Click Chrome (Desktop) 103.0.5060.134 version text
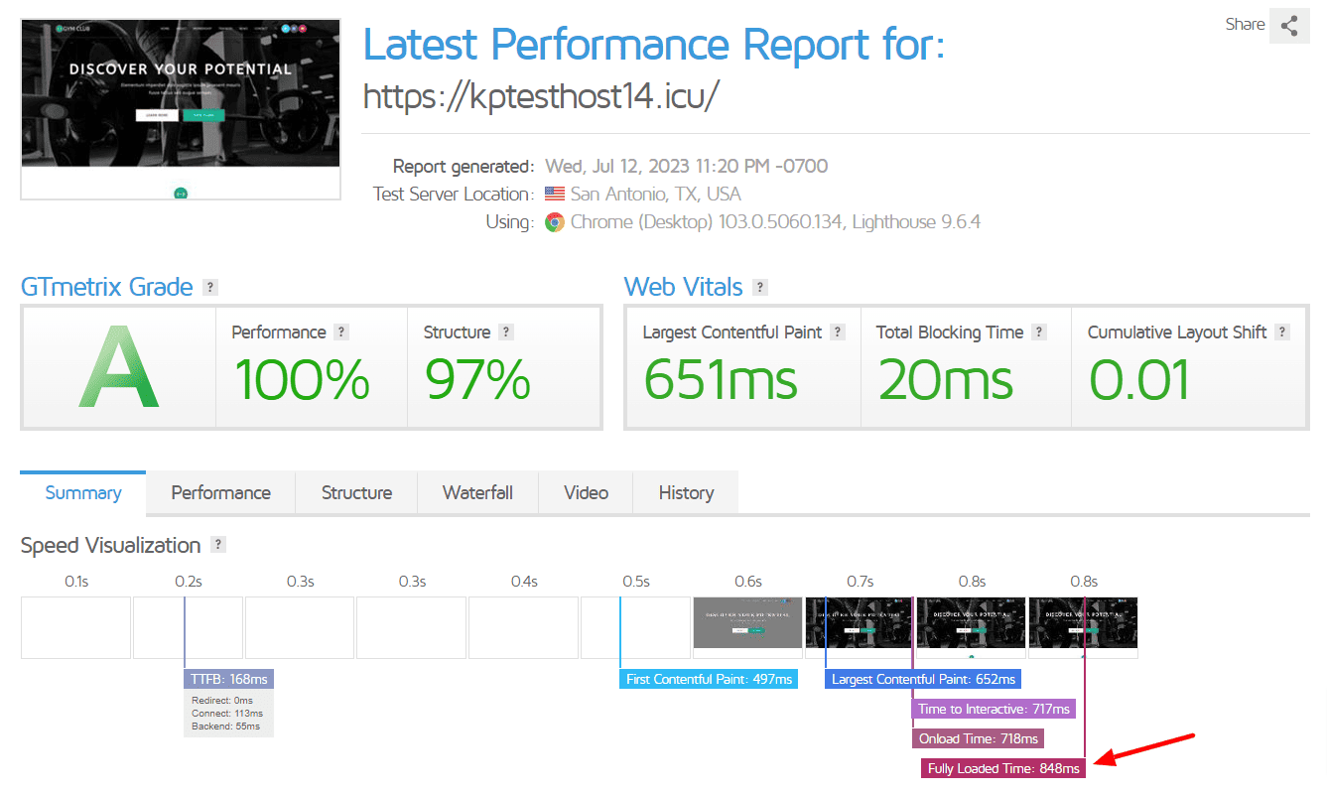 (x=707, y=222)
